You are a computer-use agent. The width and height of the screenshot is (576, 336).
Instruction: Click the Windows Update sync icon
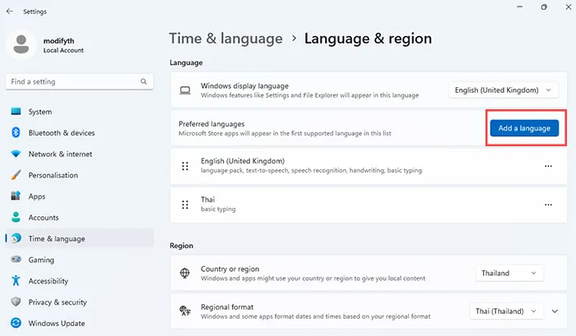point(16,323)
